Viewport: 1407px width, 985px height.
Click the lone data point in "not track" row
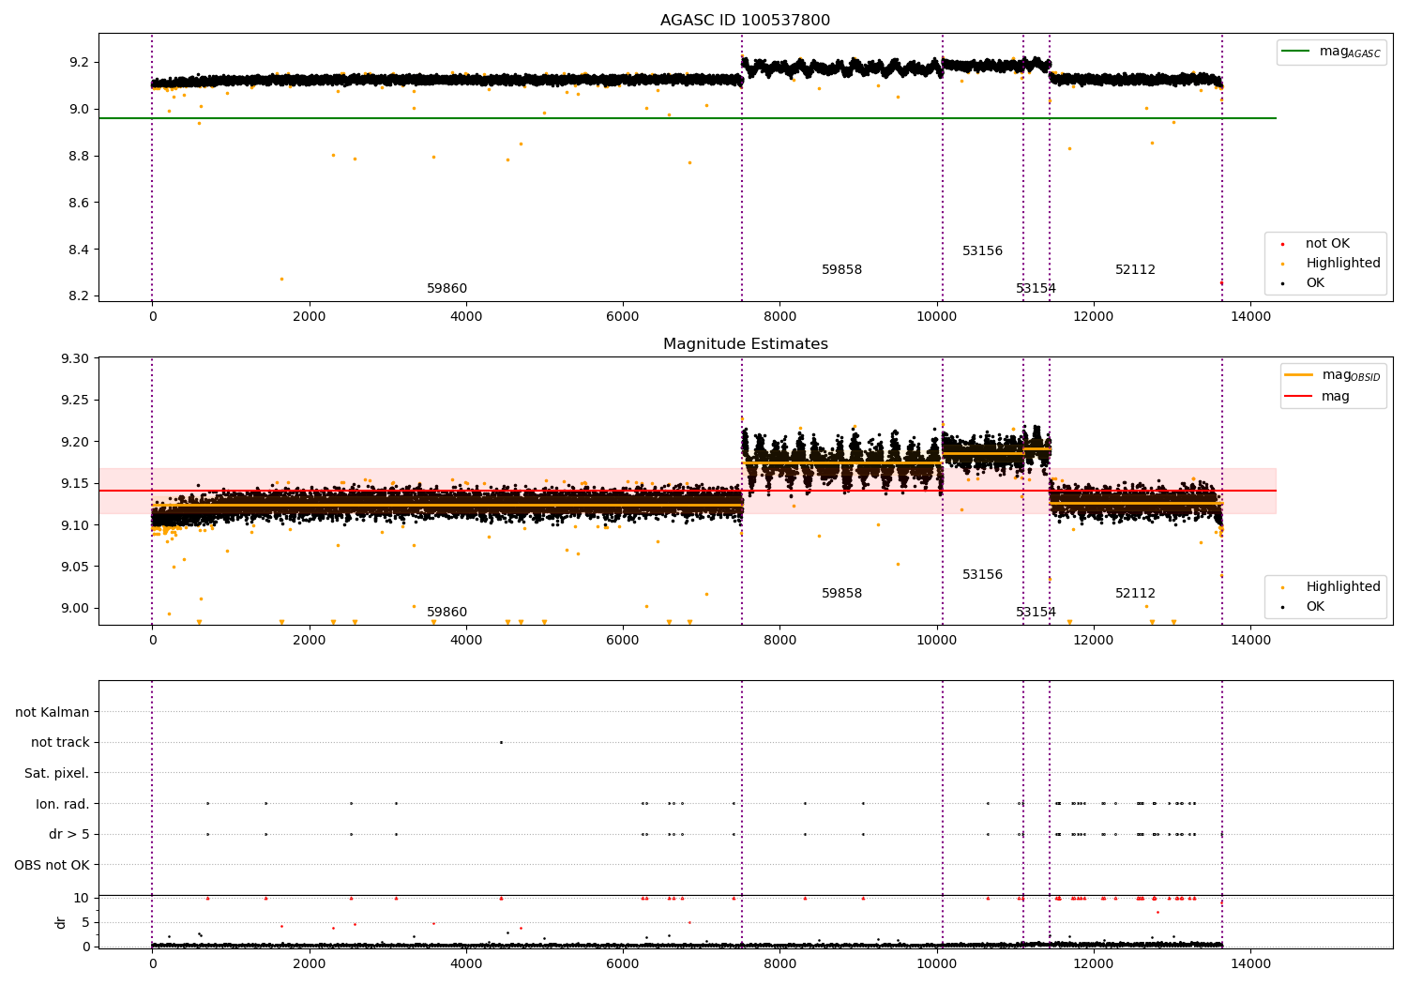pyautogui.click(x=501, y=742)
